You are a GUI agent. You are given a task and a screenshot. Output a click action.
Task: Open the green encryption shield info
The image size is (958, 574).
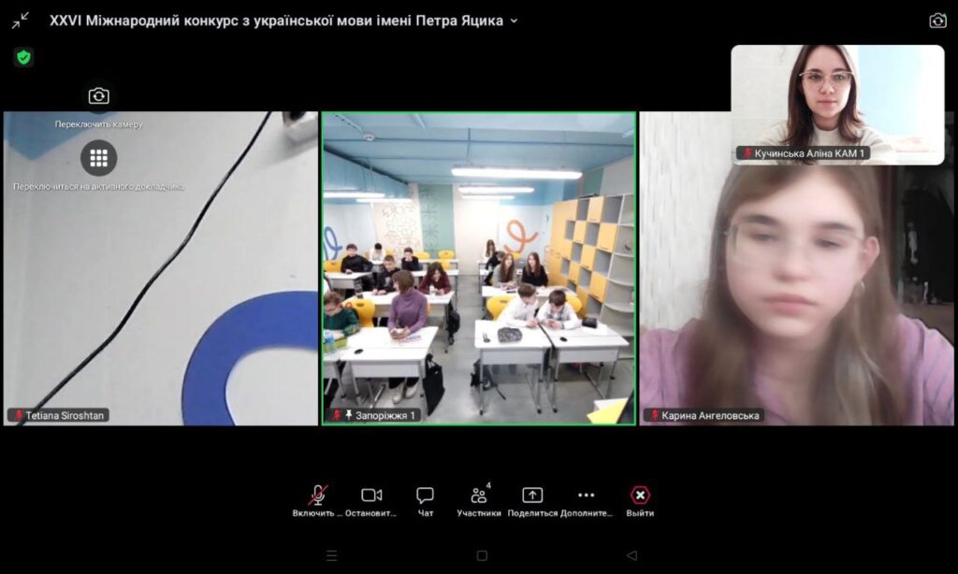[x=23, y=57]
